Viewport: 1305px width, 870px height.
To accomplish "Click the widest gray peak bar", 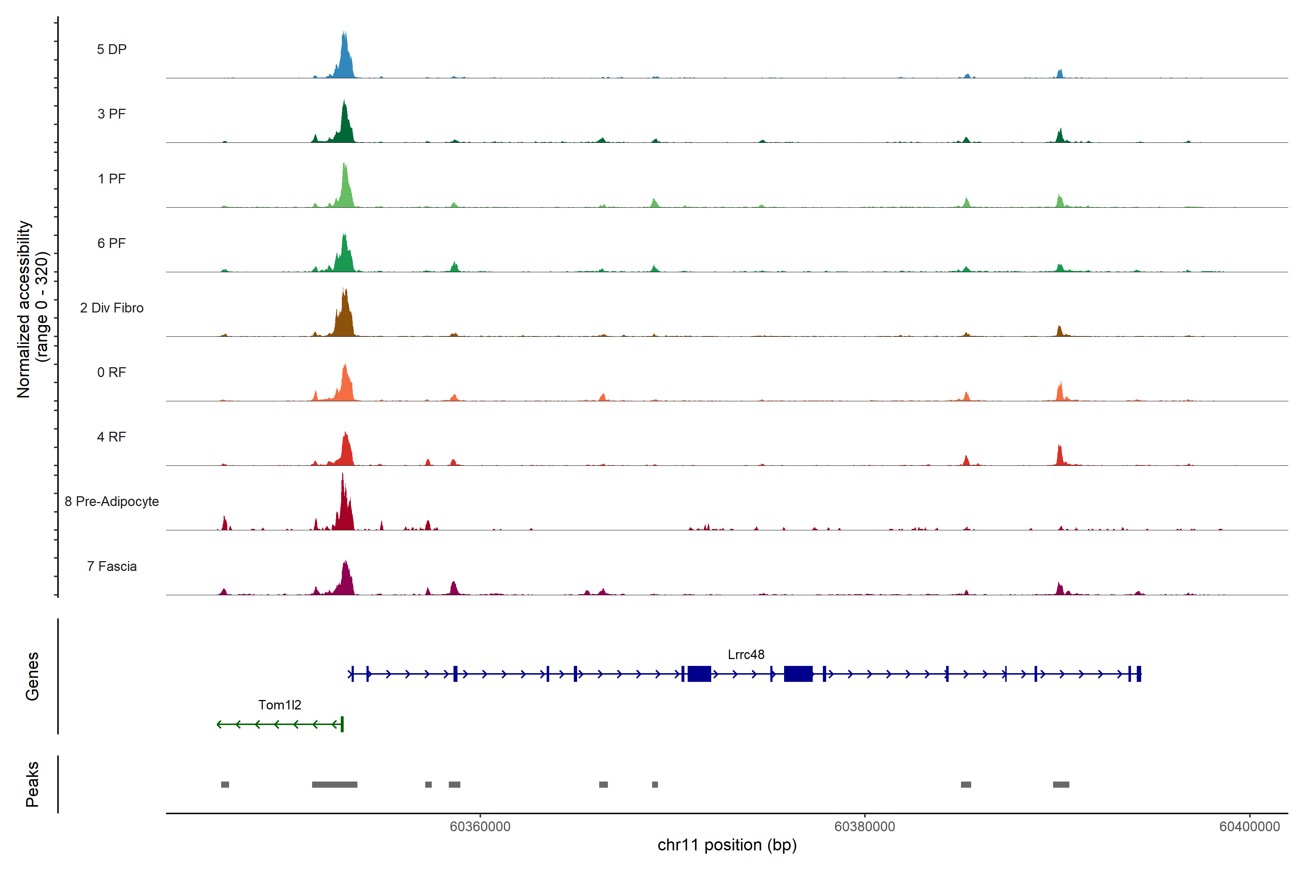I will 335,784.
